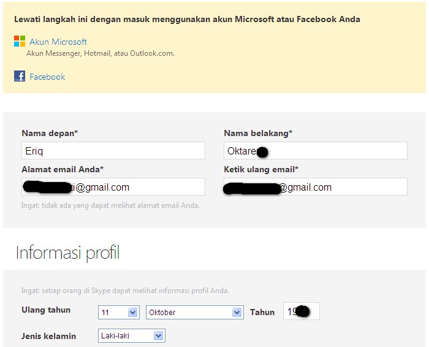Click the Informasi profil heading
The width and height of the screenshot is (429, 347).
pyautogui.click(x=68, y=253)
